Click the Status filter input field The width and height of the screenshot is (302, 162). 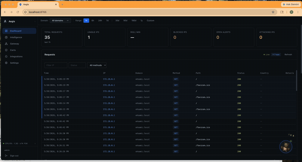77,65
